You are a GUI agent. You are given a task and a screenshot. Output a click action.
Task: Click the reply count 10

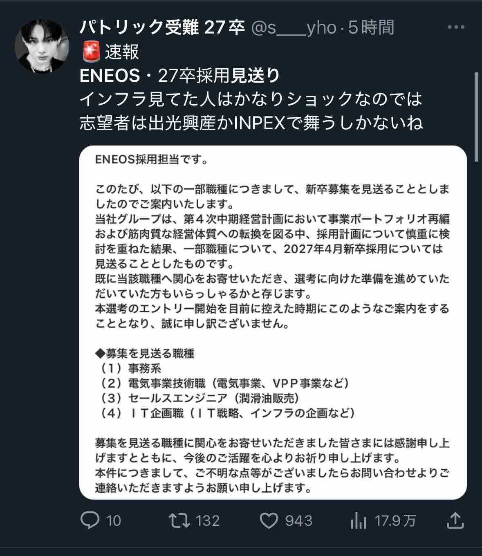point(114,521)
